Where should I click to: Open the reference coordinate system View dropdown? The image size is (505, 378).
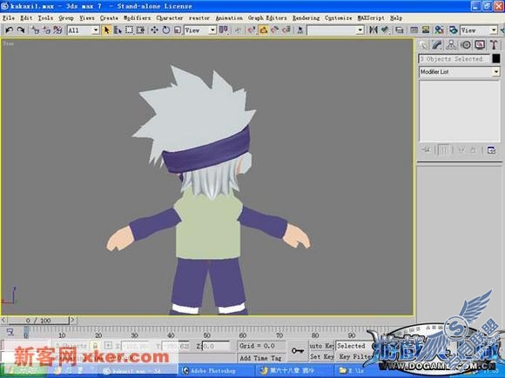click(x=200, y=30)
